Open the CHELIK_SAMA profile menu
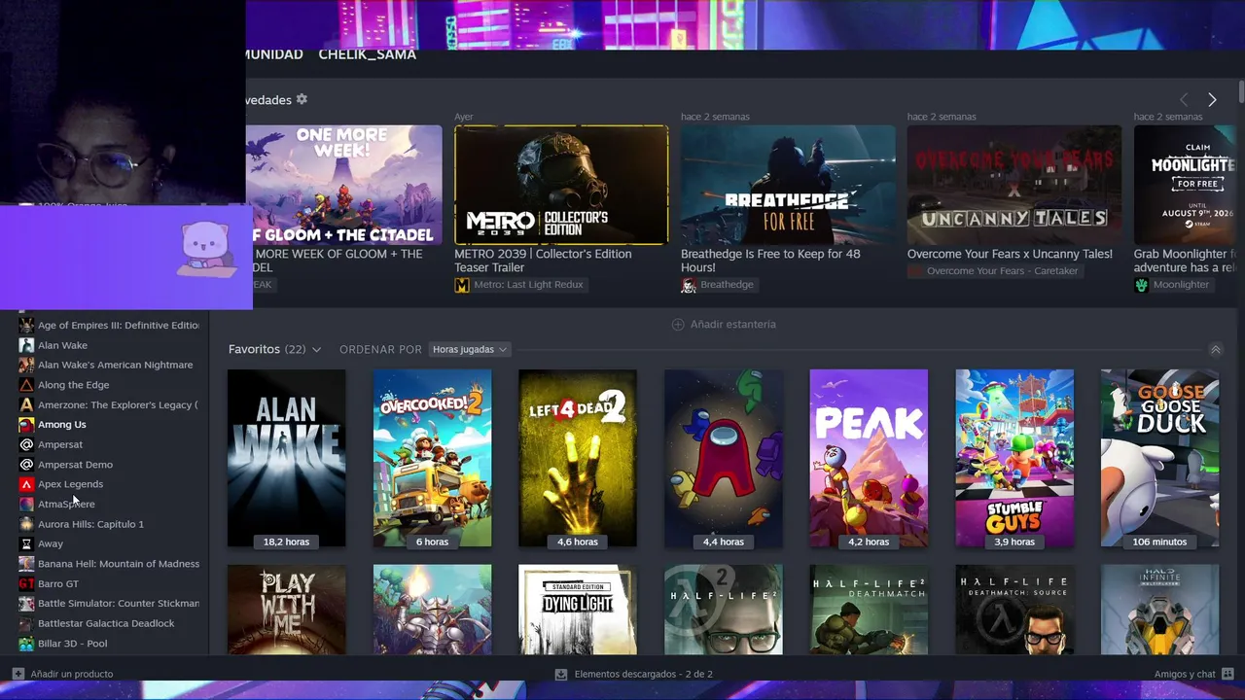 pos(368,54)
